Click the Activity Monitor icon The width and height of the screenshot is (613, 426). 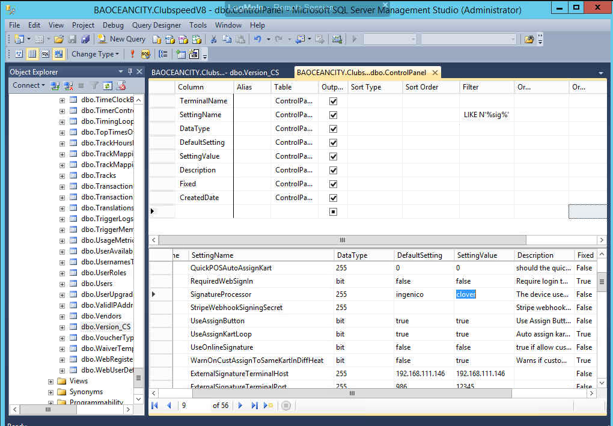click(x=337, y=39)
